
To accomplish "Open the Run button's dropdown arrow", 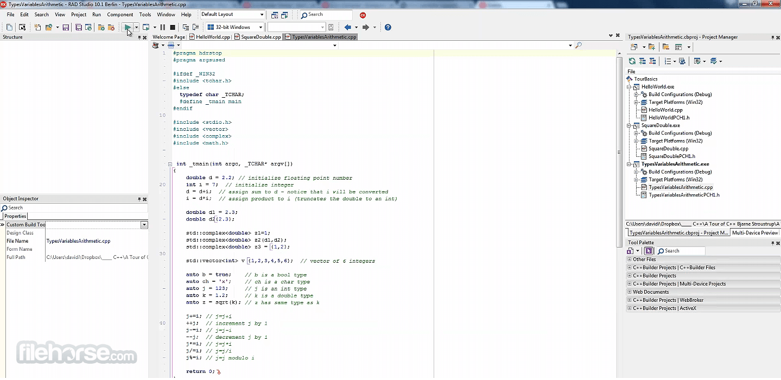I will [x=136, y=27].
